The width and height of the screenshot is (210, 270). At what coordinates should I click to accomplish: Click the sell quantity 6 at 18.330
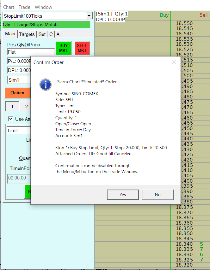click(201, 255)
